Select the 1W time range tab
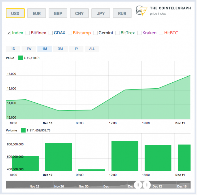This screenshot has height=195, width=197. pyautogui.click(x=29, y=49)
